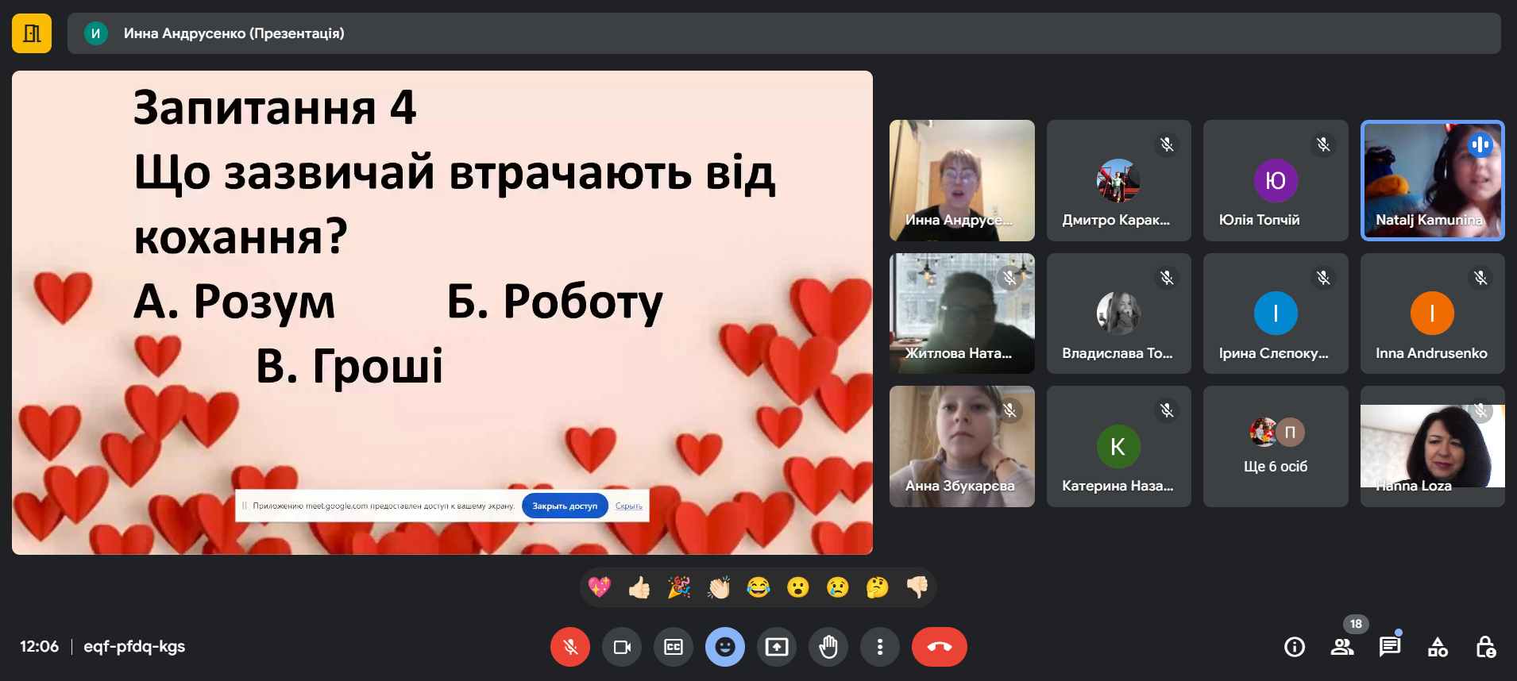Raise your hand in the meeting
Image resolution: width=1517 pixels, height=681 pixels.
coord(828,647)
